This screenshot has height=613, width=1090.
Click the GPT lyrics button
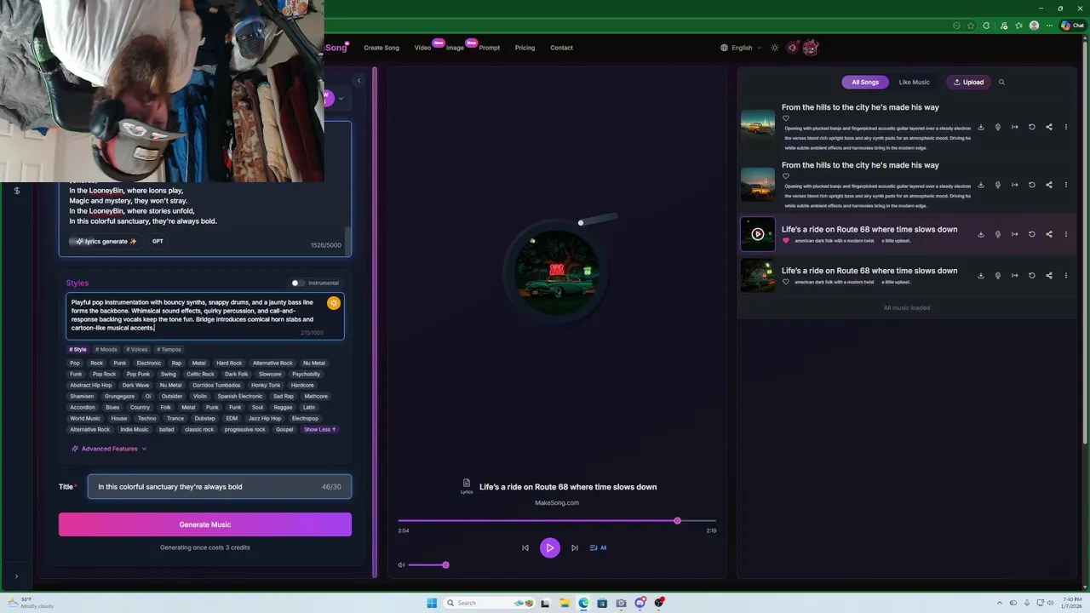pos(158,241)
